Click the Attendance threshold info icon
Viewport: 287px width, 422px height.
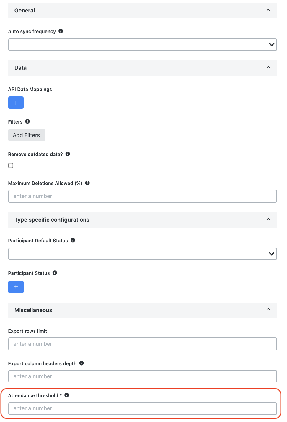67,395
